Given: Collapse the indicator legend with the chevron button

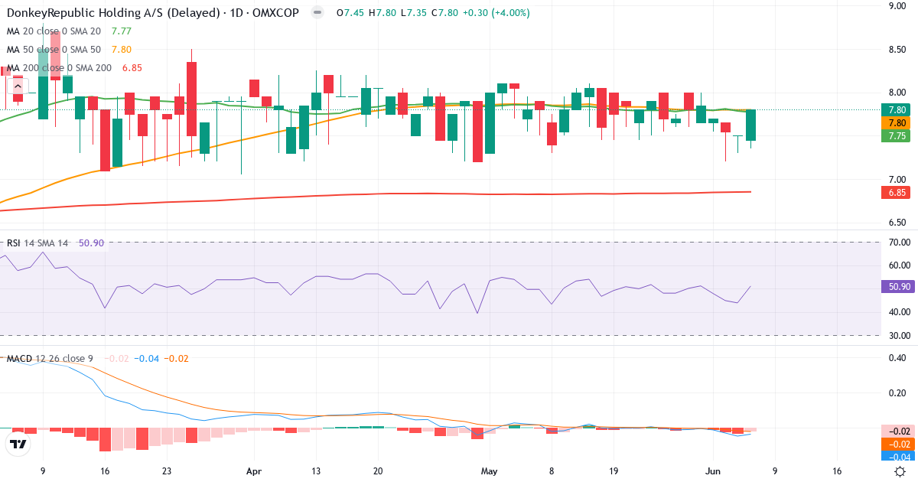Looking at the screenshot, I should tap(18, 86).
